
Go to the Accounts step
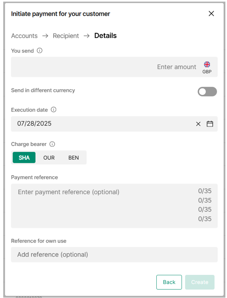(24, 36)
